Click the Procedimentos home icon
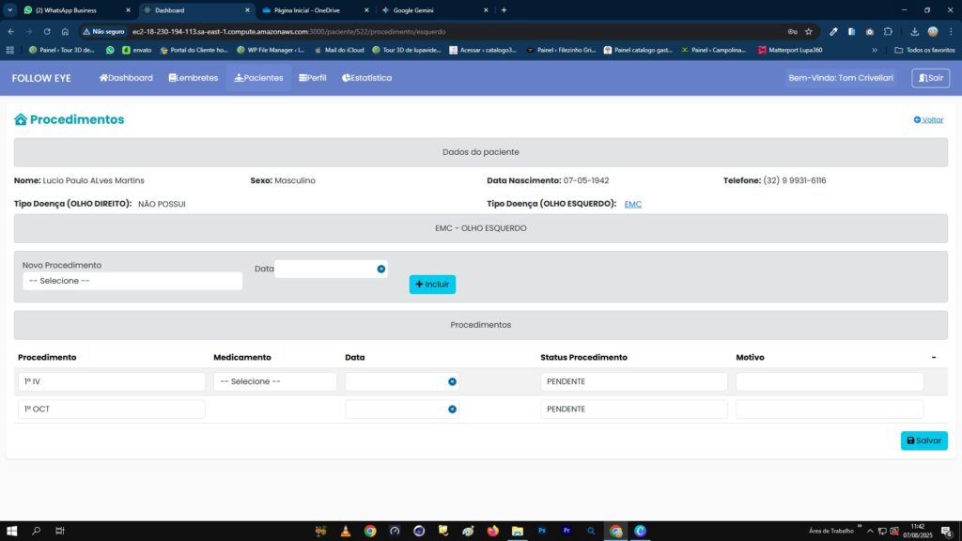Viewport: 962px width, 541px height. coord(21,120)
